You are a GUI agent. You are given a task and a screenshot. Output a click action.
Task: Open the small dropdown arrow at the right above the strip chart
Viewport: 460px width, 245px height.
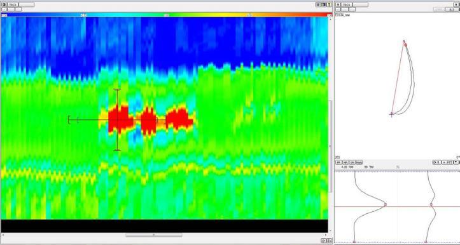pos(456,162)
